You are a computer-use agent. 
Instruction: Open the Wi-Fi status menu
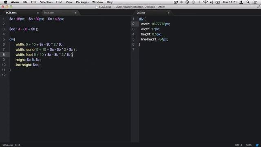point(206,2)
